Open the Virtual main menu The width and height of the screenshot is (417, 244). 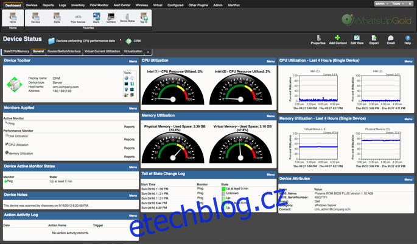[158, 5]
